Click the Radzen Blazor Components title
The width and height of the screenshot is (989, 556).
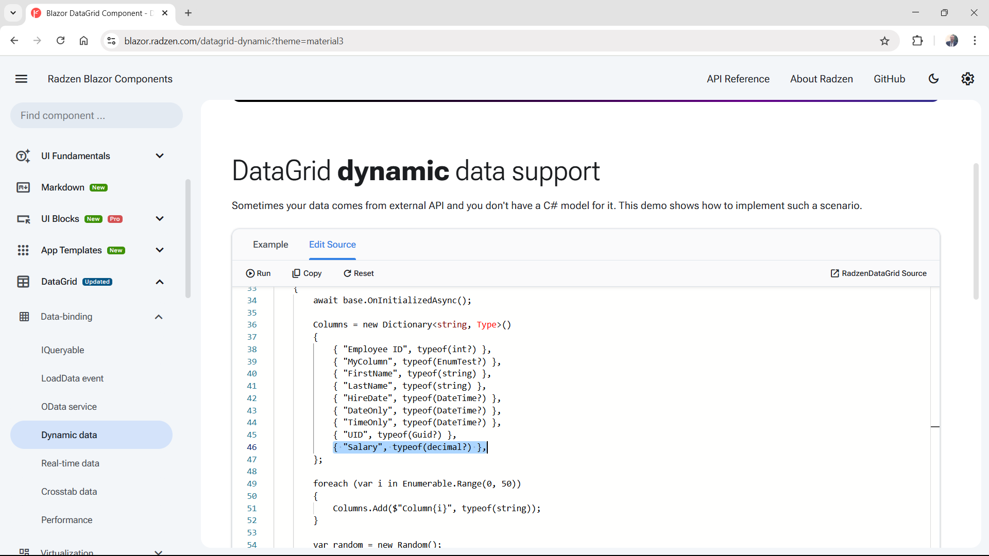click(x=110, y=79)
